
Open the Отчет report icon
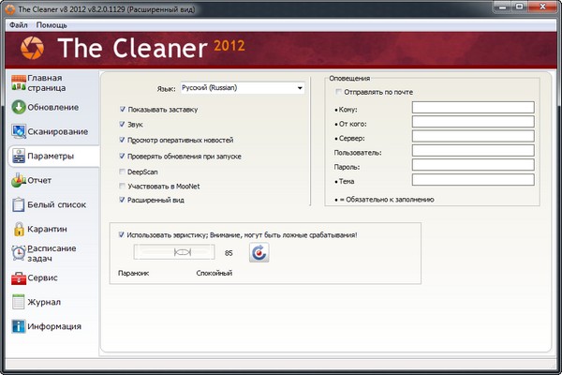pos(18,180)
